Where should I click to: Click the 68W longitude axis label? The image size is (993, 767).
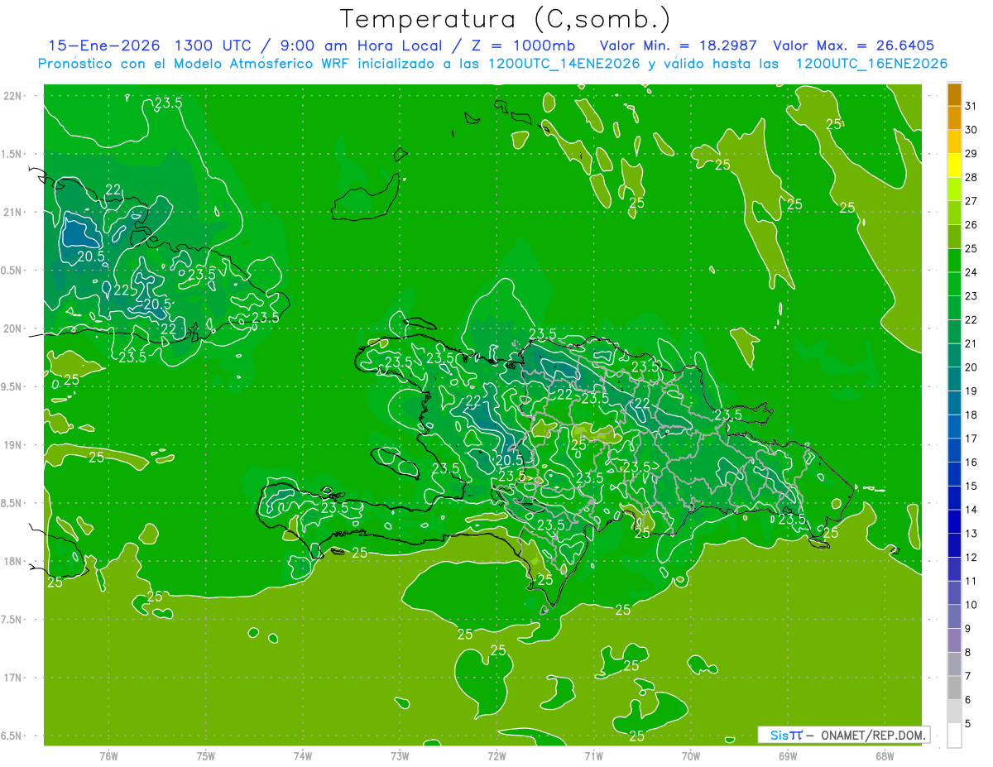885,756
